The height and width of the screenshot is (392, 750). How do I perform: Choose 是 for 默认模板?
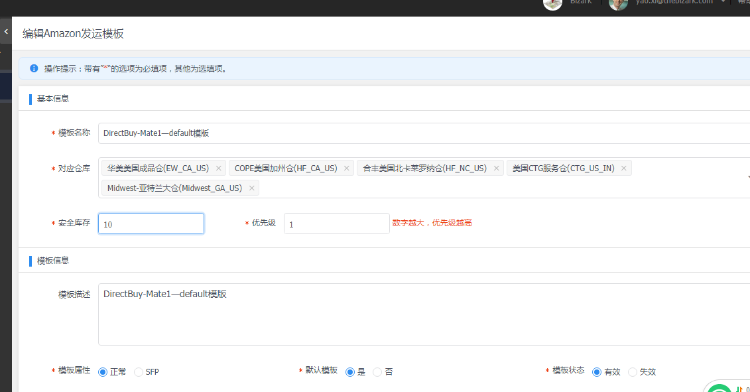[x=349, y=372]
